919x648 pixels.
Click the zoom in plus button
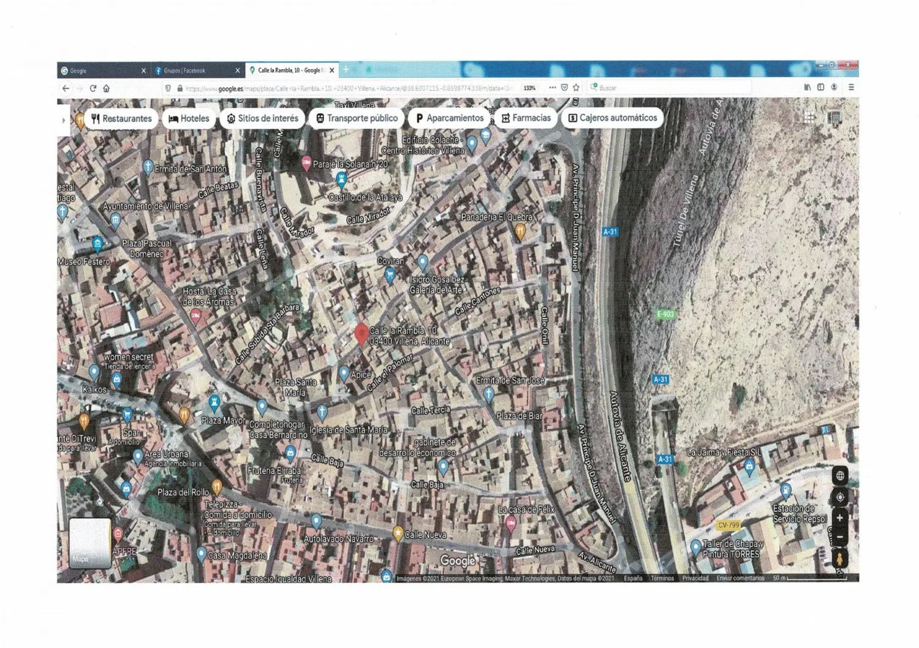coord(839,518)
